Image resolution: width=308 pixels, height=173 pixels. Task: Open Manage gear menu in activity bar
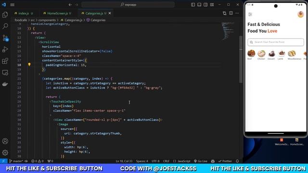point(5,152)
